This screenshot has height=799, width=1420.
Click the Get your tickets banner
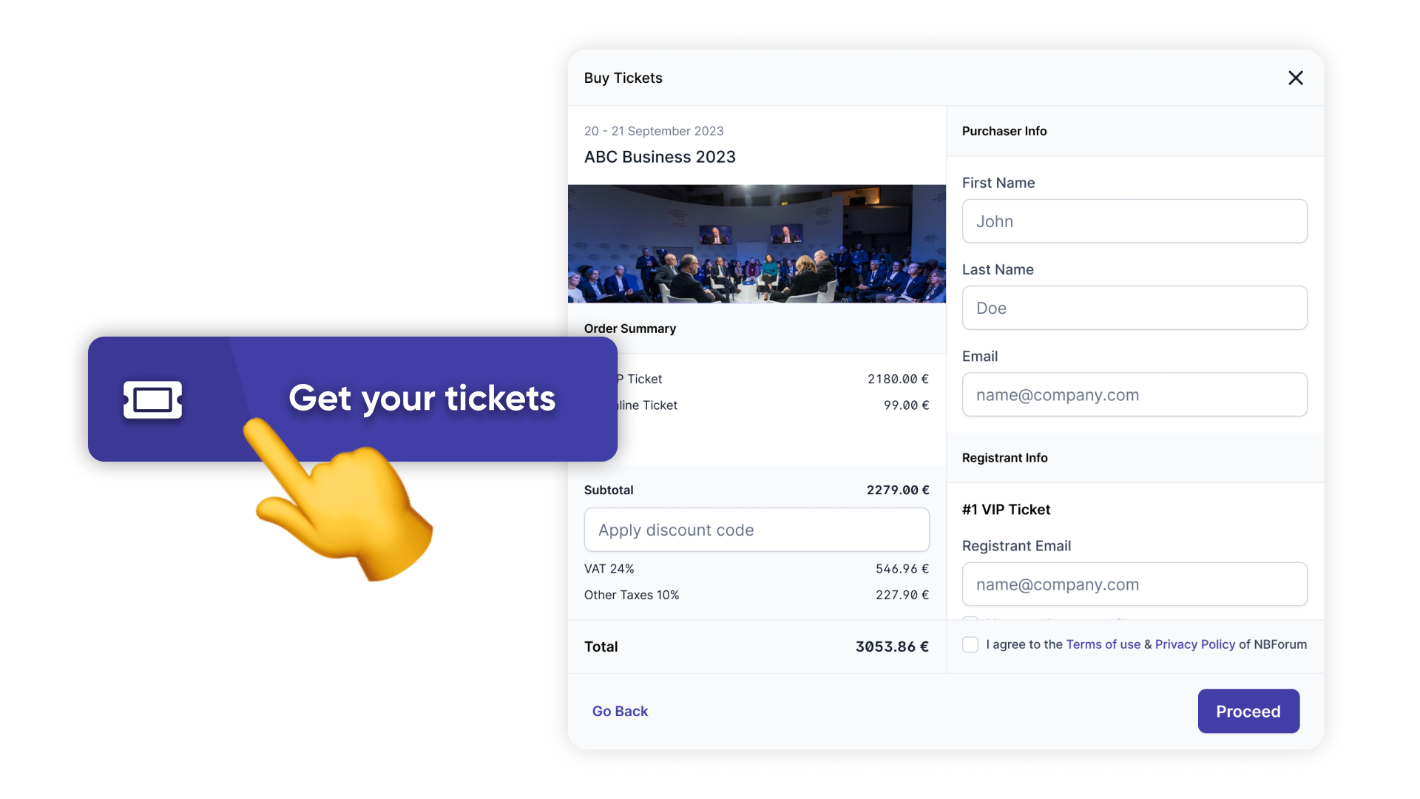tap(422, 399)
